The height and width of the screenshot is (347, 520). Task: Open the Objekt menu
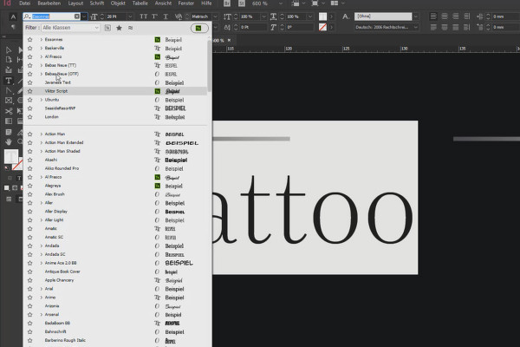pyautogui.click(x=118, y=3)
